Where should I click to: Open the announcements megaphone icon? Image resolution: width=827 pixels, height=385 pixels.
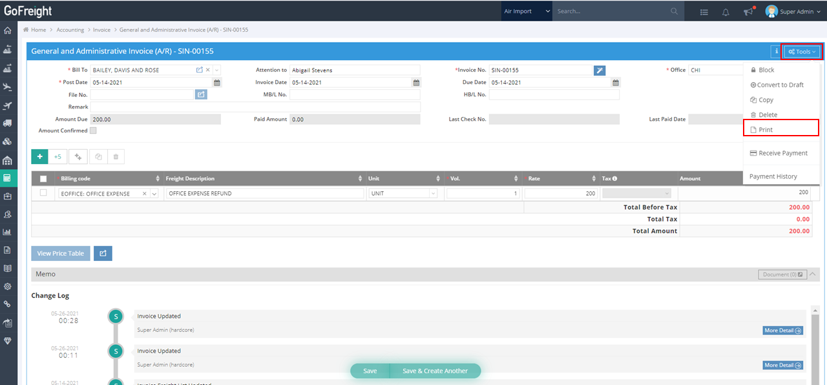tap(748, 12)
